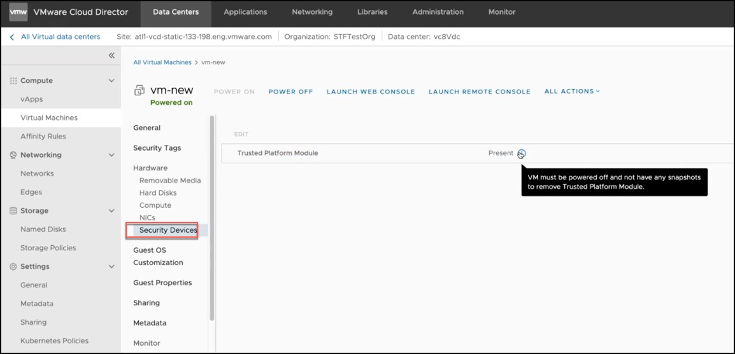Viewport: 735px width, 354px height.
Task: Click the EDIT button above Trusted Platform Module
Action: coord(241,134)
